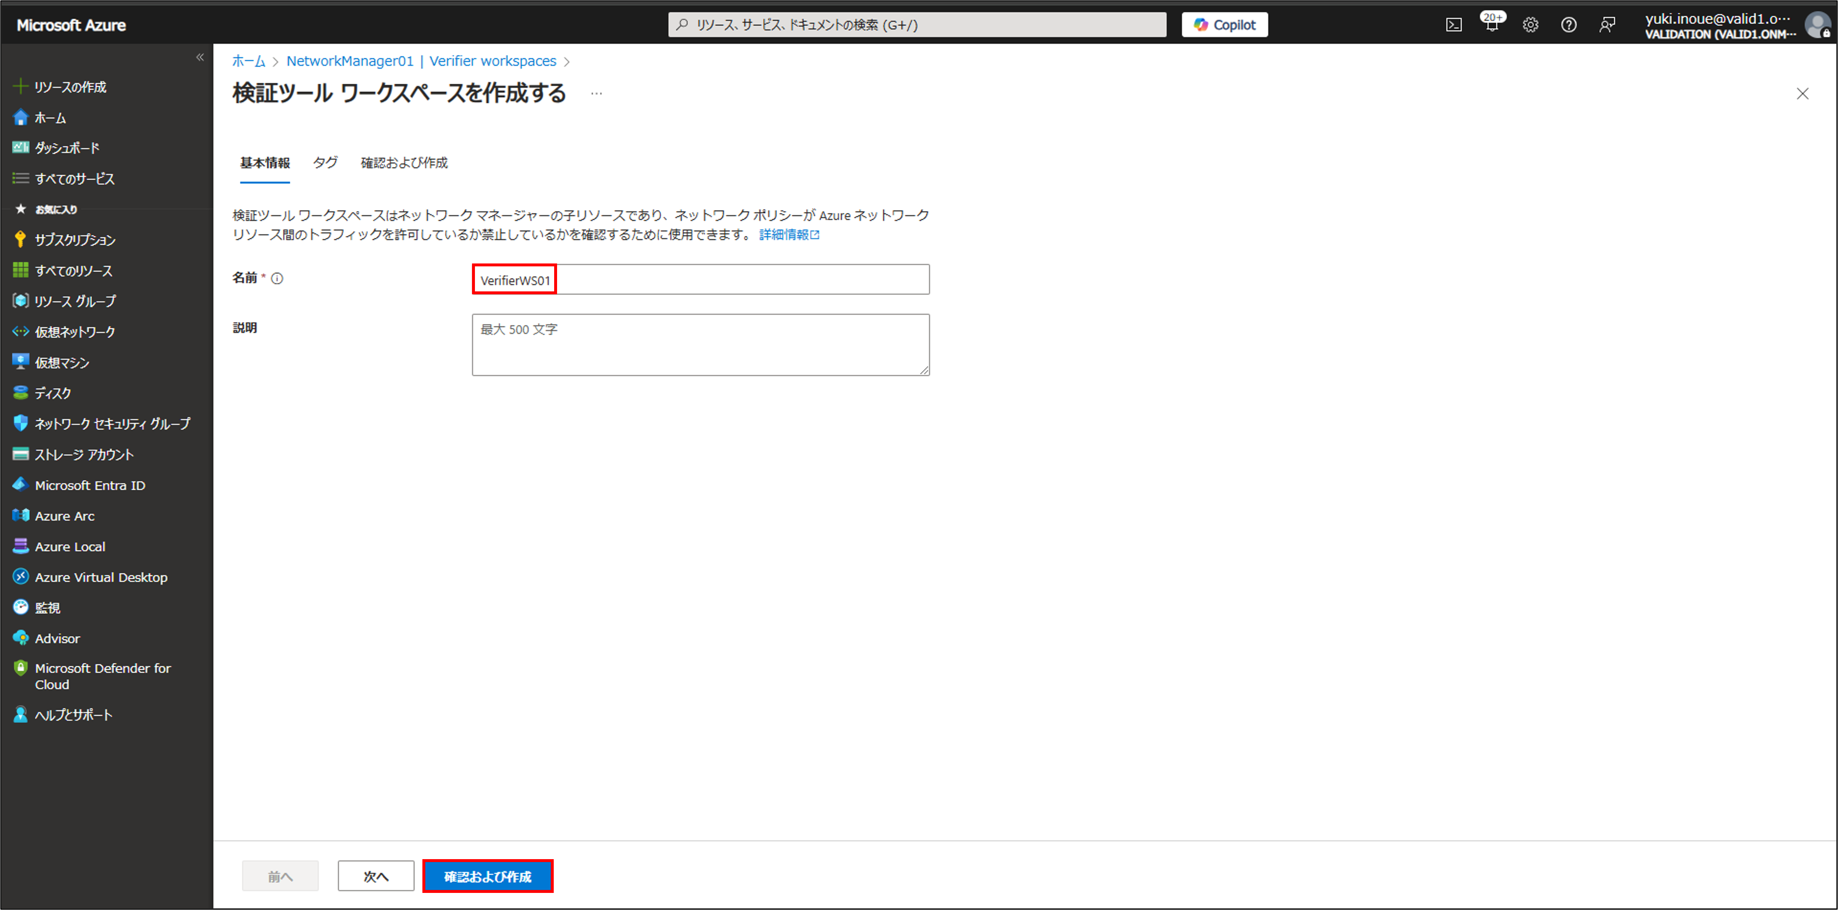1838x910 pixels.
Task: Click the 次へ button
Action: coord(376,876)
